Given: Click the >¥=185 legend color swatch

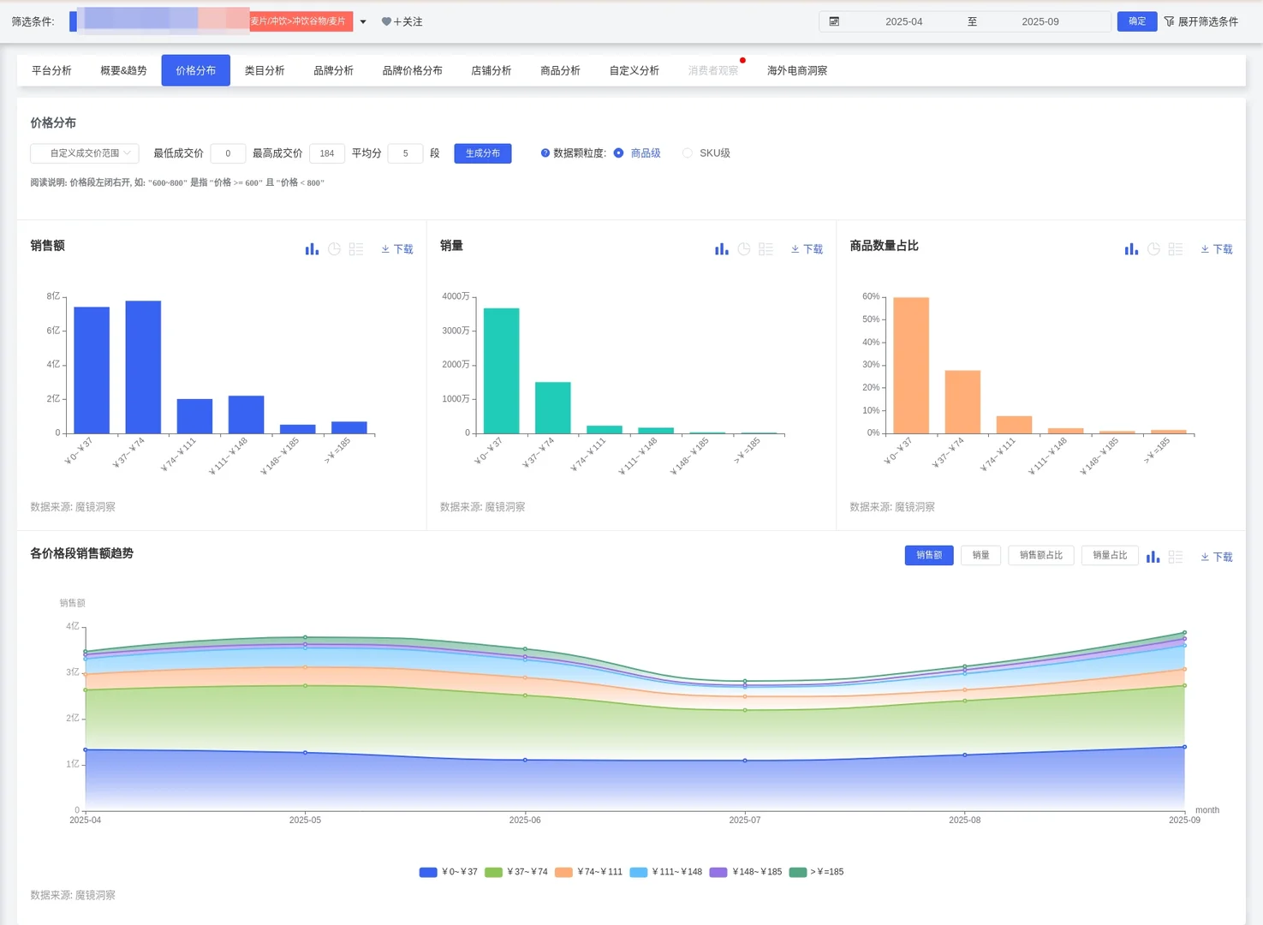Looking at the screenshot, I should point(798,872).
